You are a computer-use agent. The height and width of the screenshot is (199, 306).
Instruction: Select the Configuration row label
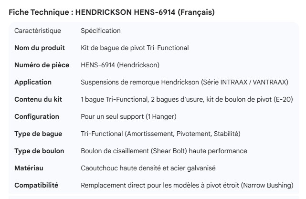[37, 116]
